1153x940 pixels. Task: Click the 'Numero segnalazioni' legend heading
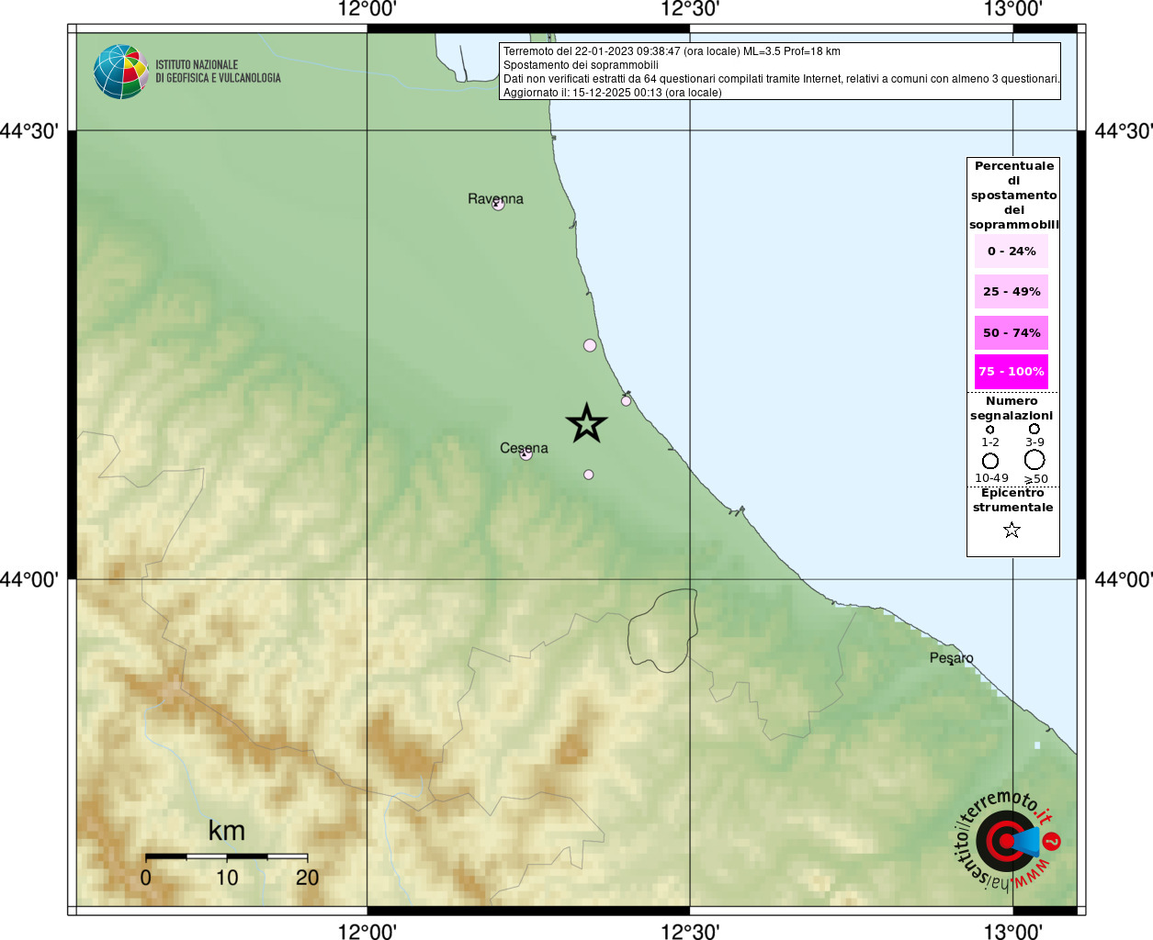click(1012, 408)
